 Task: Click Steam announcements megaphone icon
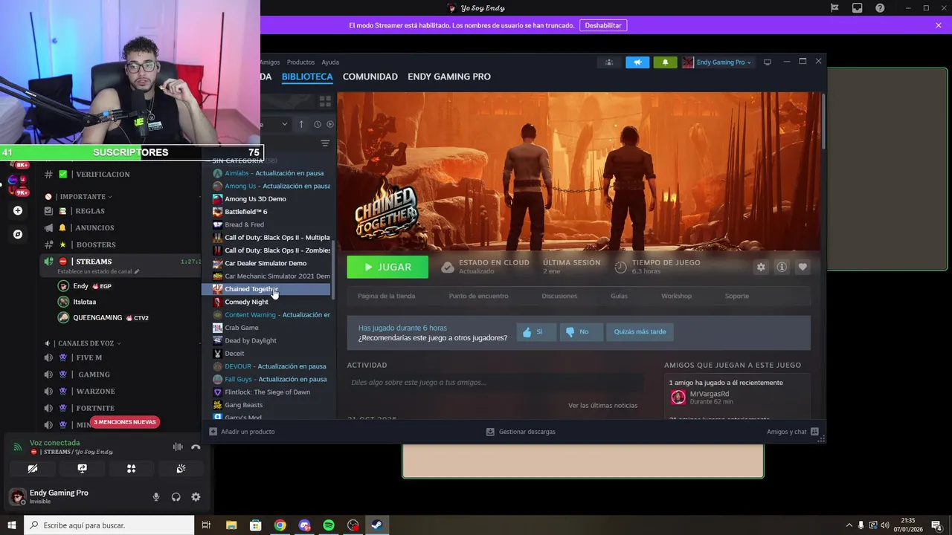point(637,62)
